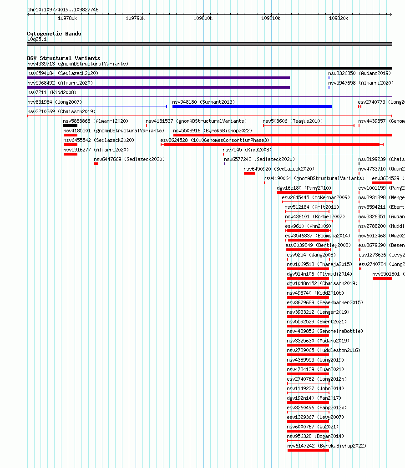Click nsv956328 Dogan2014 label
This screenshot has height=468, width=405.
pos(315,436)
